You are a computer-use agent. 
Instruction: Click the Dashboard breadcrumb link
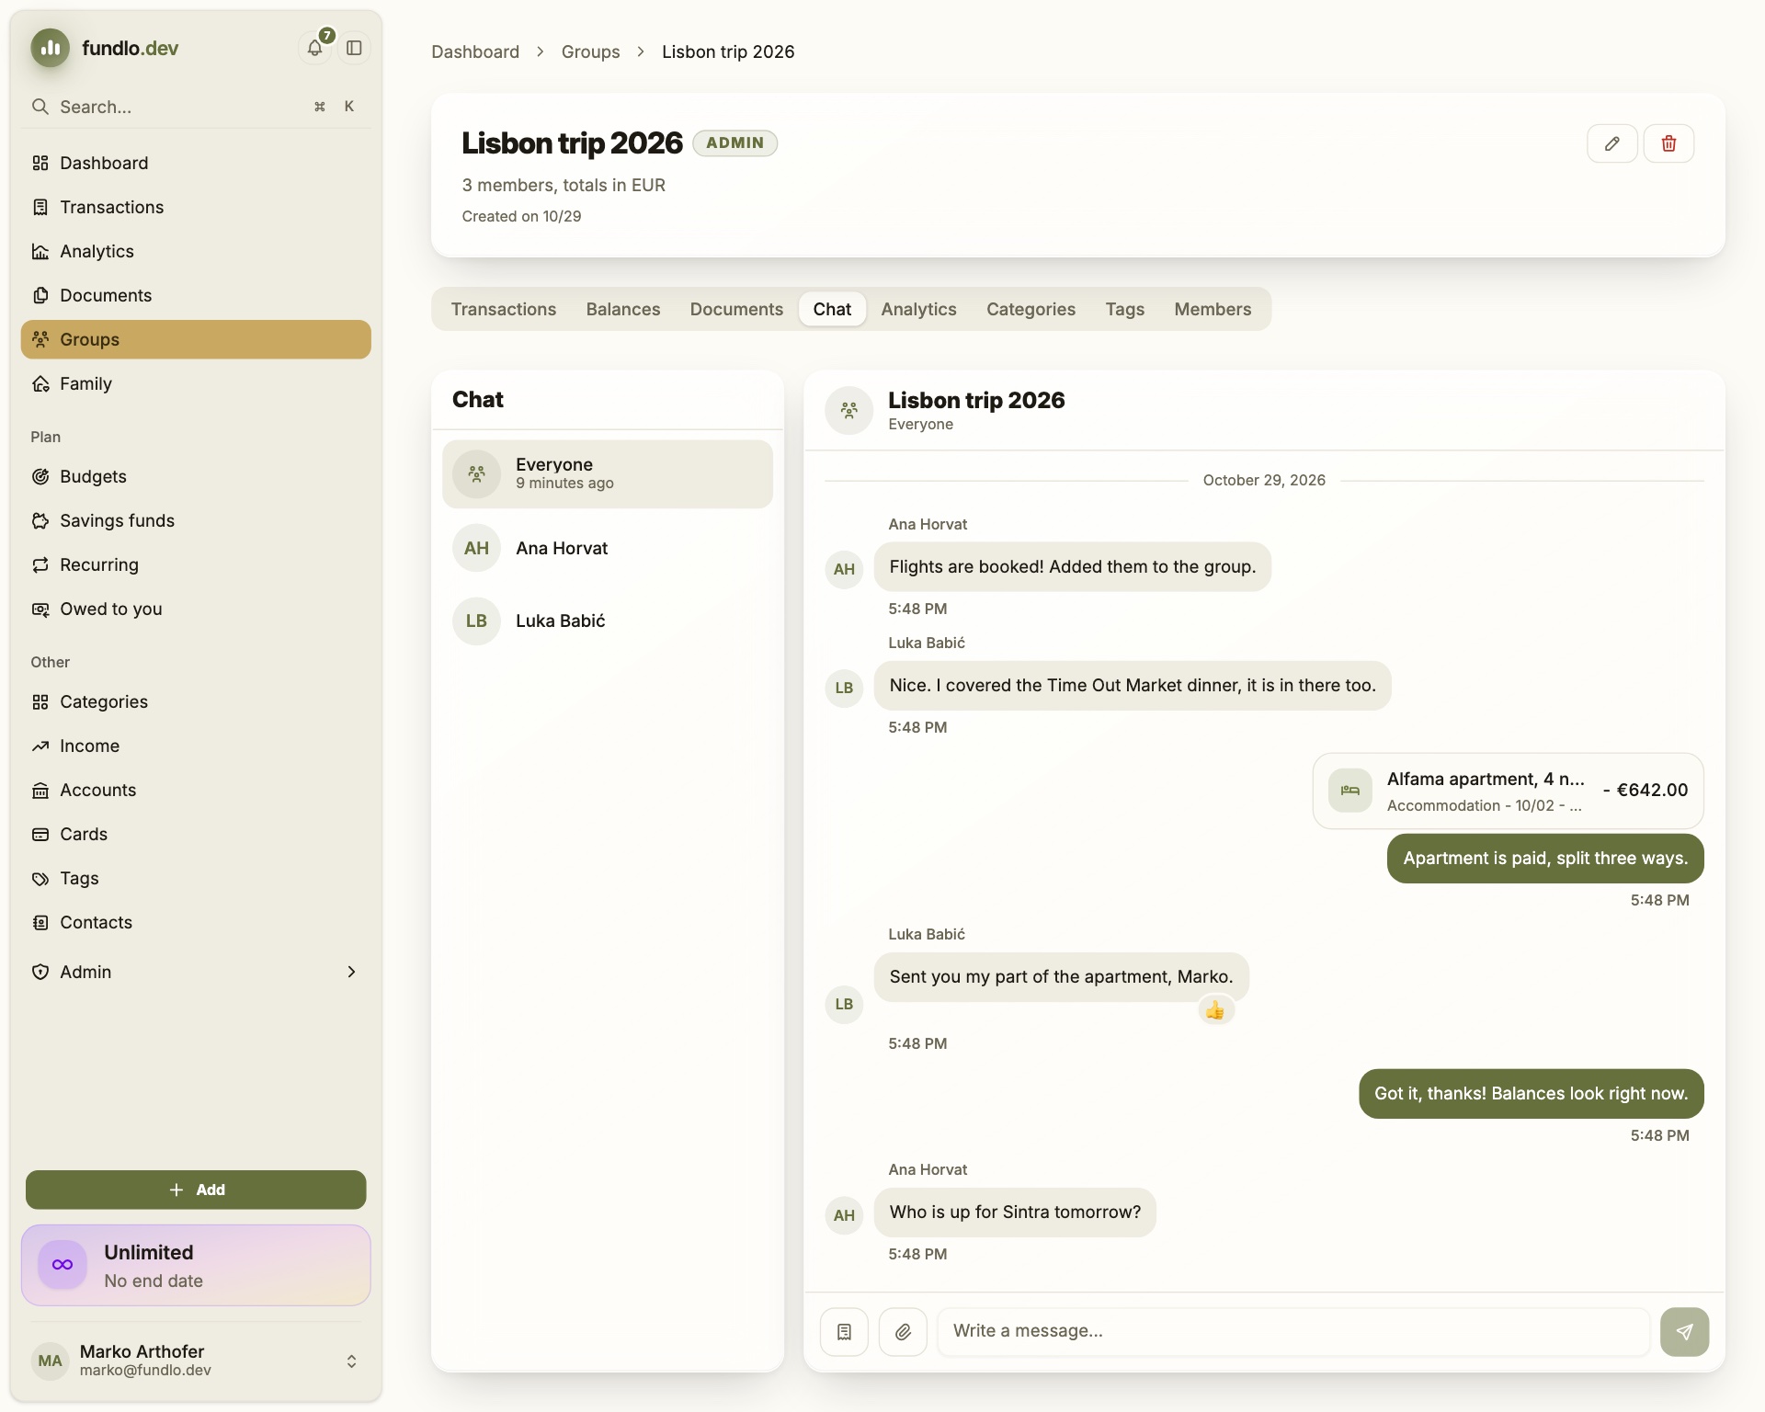tap(475, 51)
